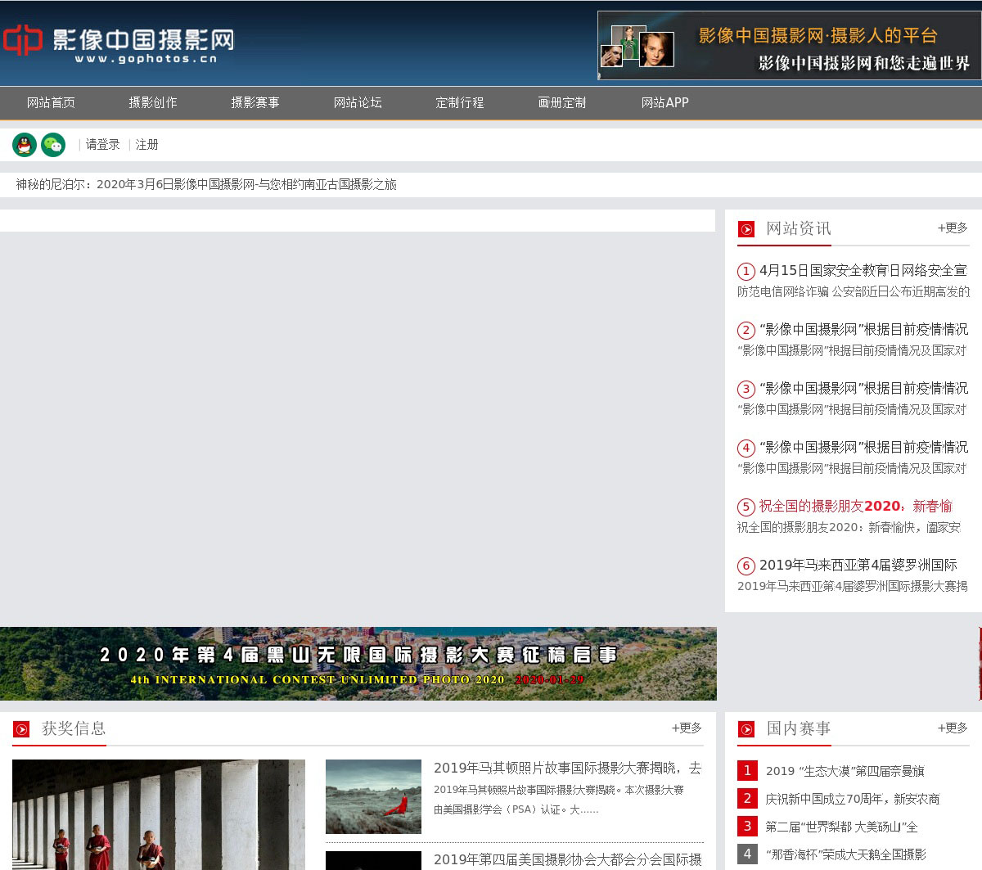Select the 摄影赛事 navigation item
982x870 pixels.
point(255,103)
